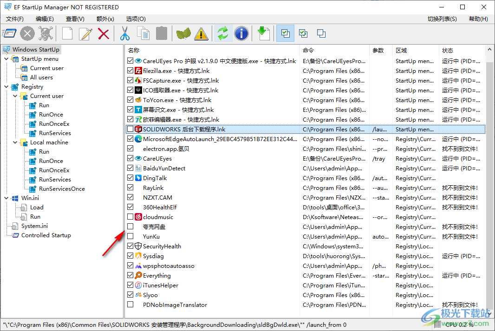Image resolution: width=495 pixels, height=331 pixels.
Task: Select the wpsphotoautoasso row name
Action: click(169, 266)
